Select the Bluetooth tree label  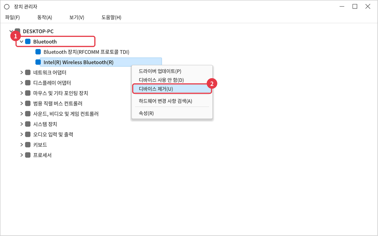click(45, 42)
